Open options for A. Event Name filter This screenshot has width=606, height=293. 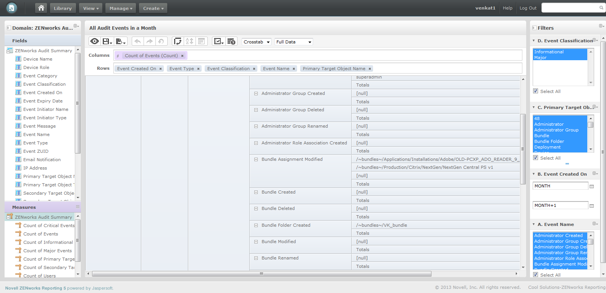click(595, 224)
